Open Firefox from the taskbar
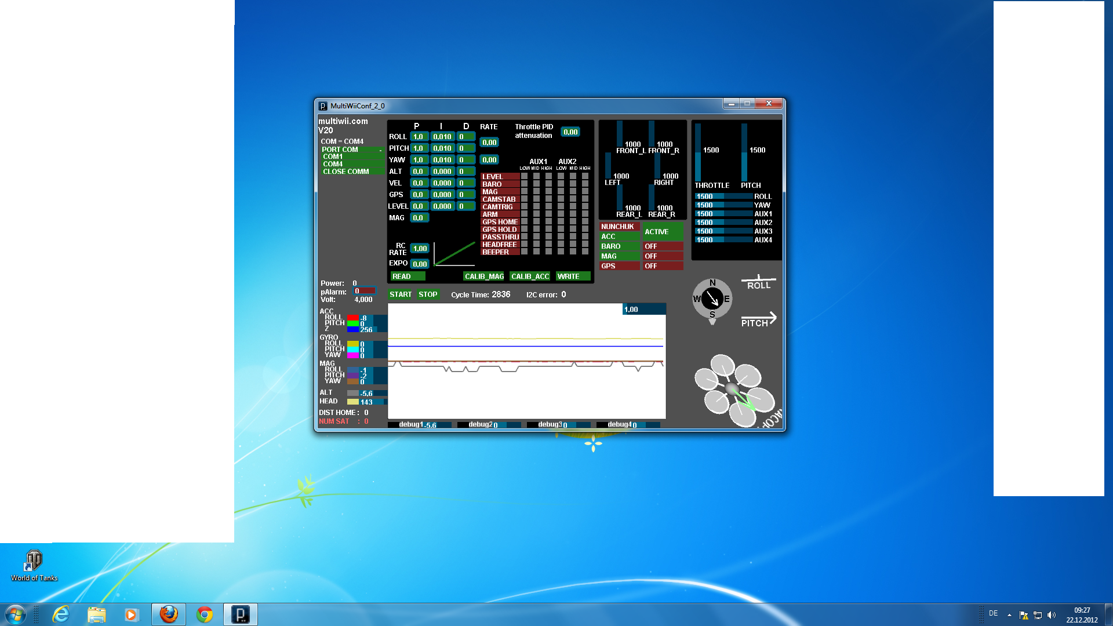The width and height of the screenshot is (1113, 626). tap(168, 614)
